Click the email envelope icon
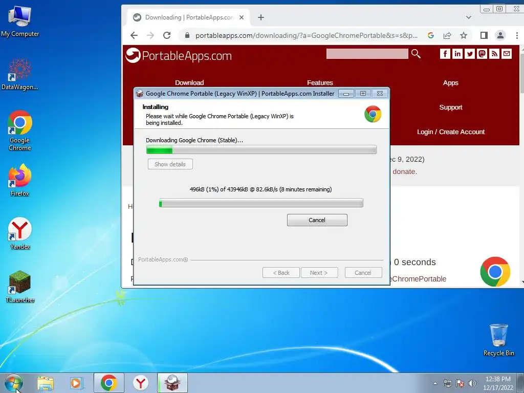Image resolution: width=524 pixels, height=393 pixels. 507,53
